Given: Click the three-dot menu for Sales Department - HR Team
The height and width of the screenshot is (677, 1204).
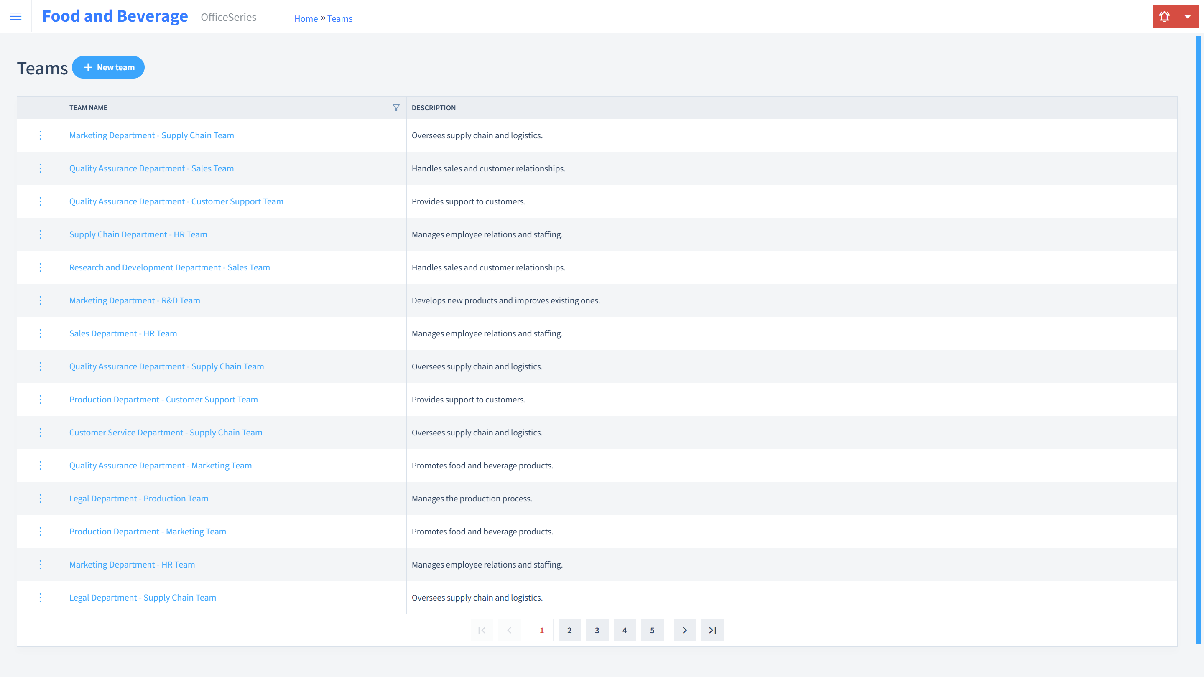Looking at the screenshot, I should 41,333.
